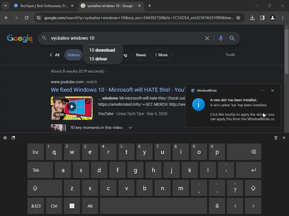
Task: Reload the current page
Action: click(27, 18)
